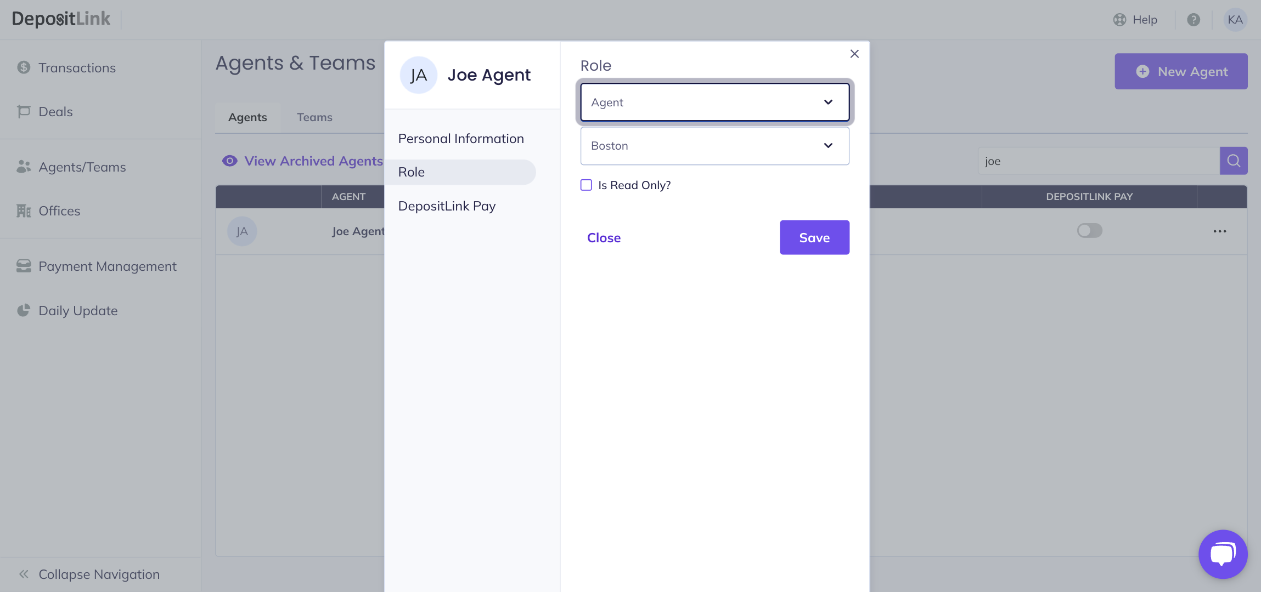1261x592 pixels.
Task: Open the chat support bubble
Action: 1223,554
